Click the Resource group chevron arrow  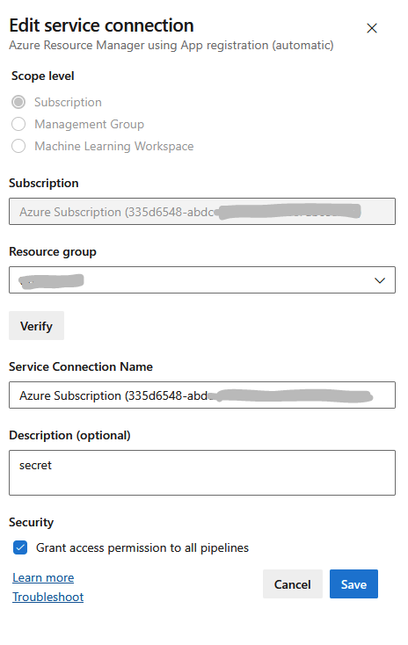pyautogui.click(x=380, y=280)
